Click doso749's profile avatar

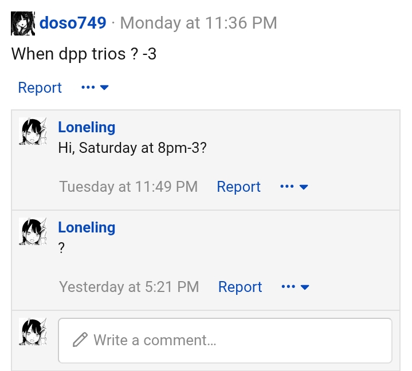click(x=23, y=23)
